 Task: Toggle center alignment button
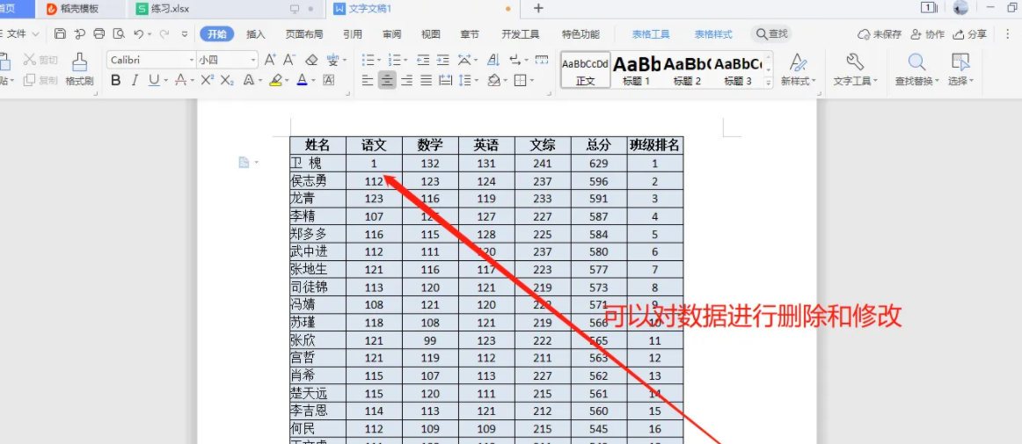click(387, 80)
